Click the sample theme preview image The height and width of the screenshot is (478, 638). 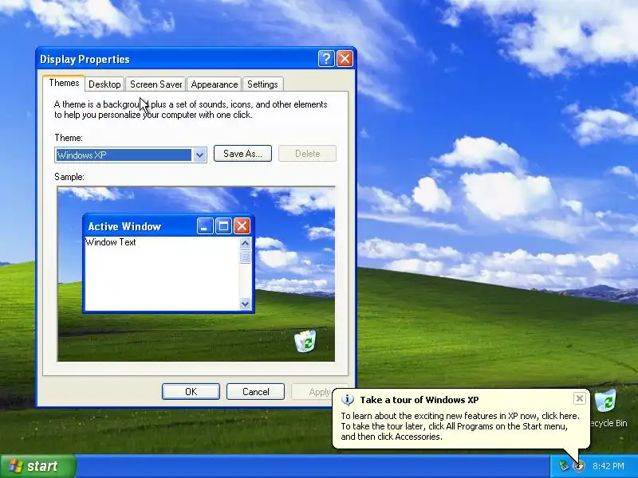click(196, 274)
